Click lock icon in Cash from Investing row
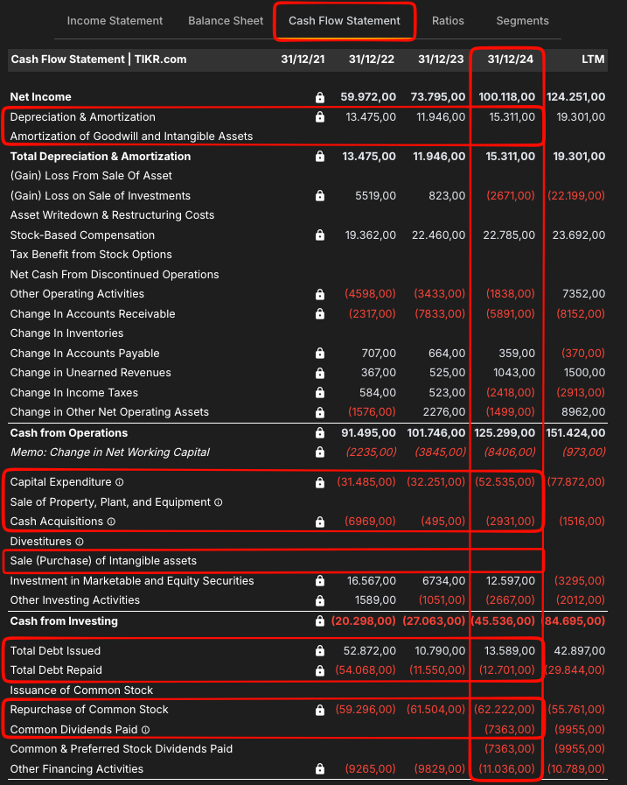627x785 pixels. (320, 621)
